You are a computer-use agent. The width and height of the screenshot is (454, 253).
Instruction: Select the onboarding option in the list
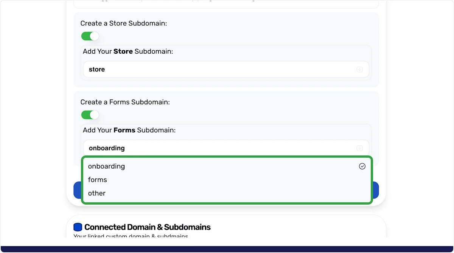point(227,166)
